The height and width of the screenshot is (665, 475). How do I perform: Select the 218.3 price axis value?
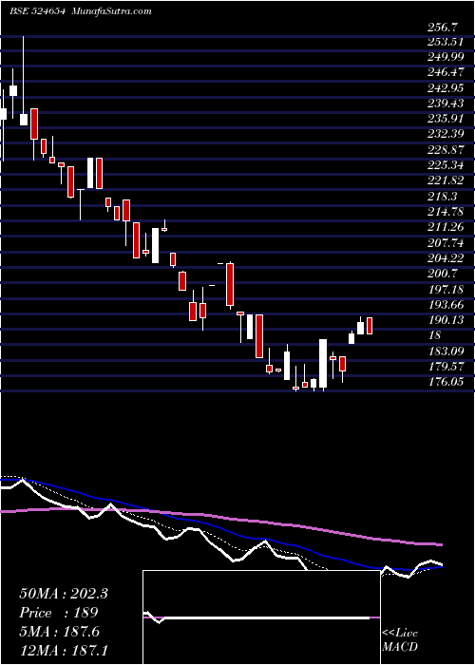coord(443,196)
